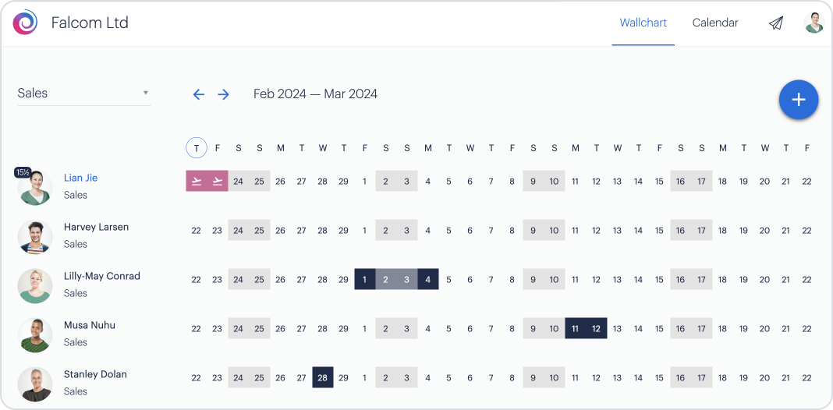
Task: Click Lian Jie's second pink flight leave cell
Action: [218, 182]
